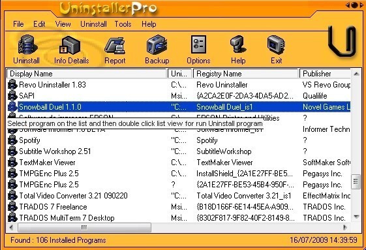Click the horizontal scrollbar left arrow
366x250 pixels.
click(x=11, y=227)
